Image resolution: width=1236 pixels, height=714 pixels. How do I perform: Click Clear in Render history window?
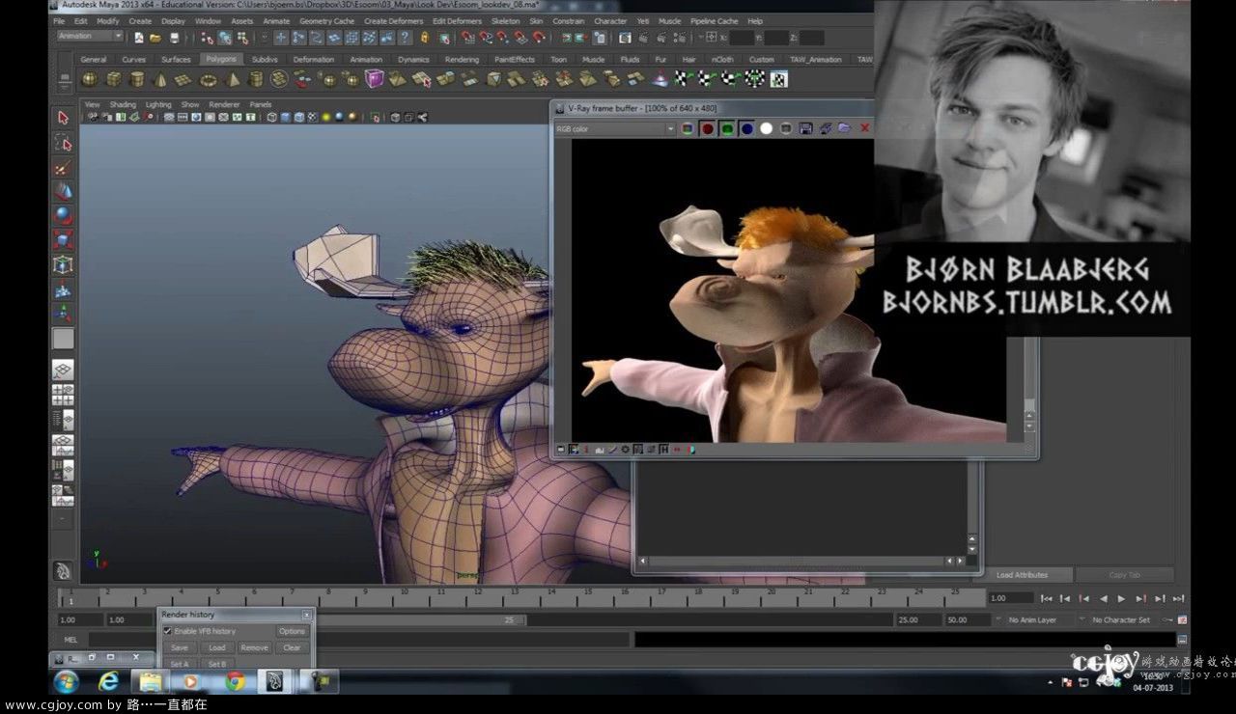tap(292, 647)
